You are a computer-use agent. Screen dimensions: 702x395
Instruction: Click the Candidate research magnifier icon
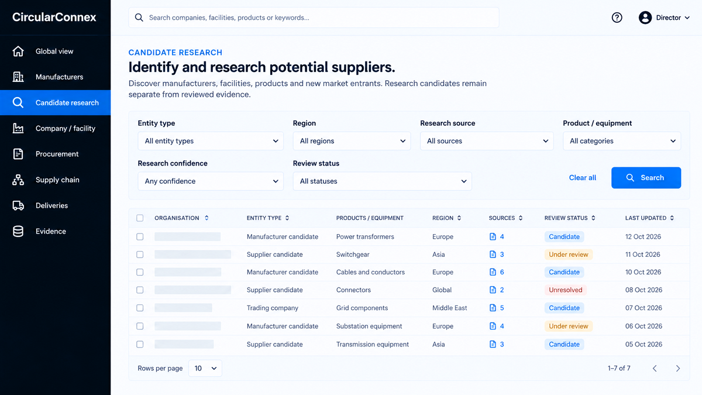pyautogui.click(x=18, y=103)
